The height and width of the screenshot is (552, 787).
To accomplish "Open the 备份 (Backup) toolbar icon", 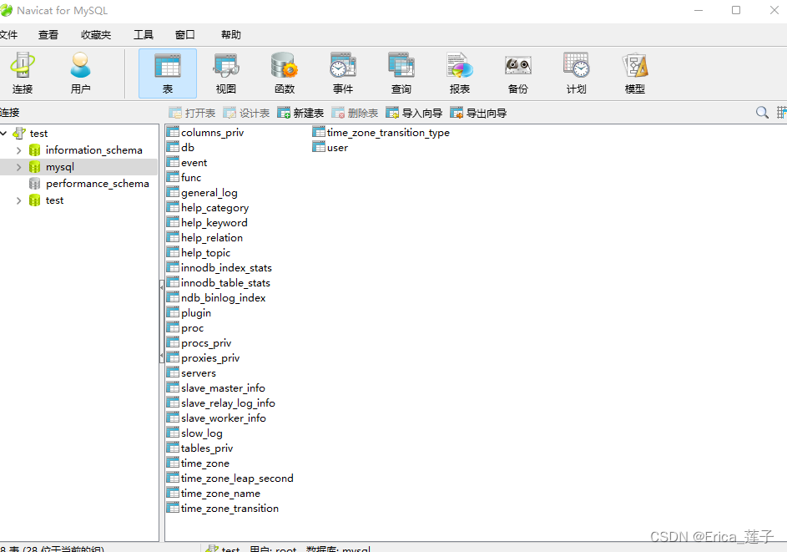I will 518,73.
